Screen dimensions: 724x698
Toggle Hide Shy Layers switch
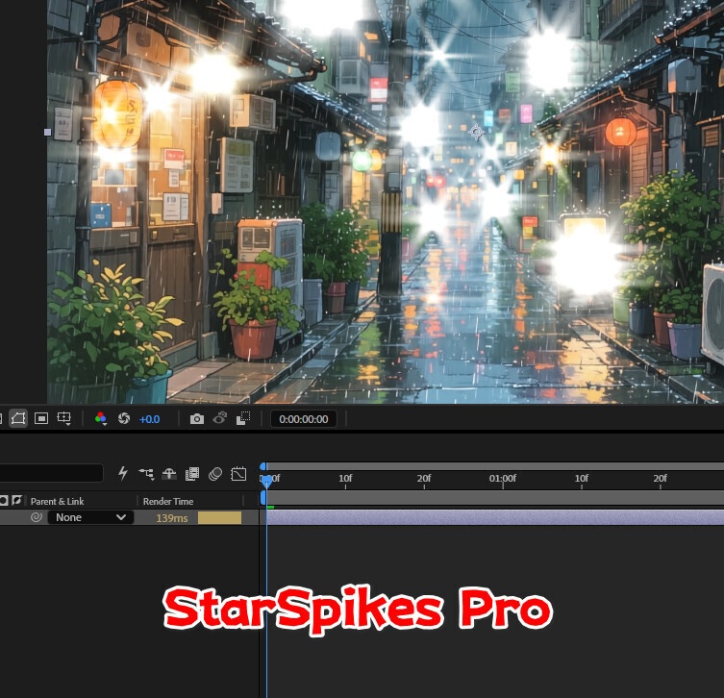169,474
